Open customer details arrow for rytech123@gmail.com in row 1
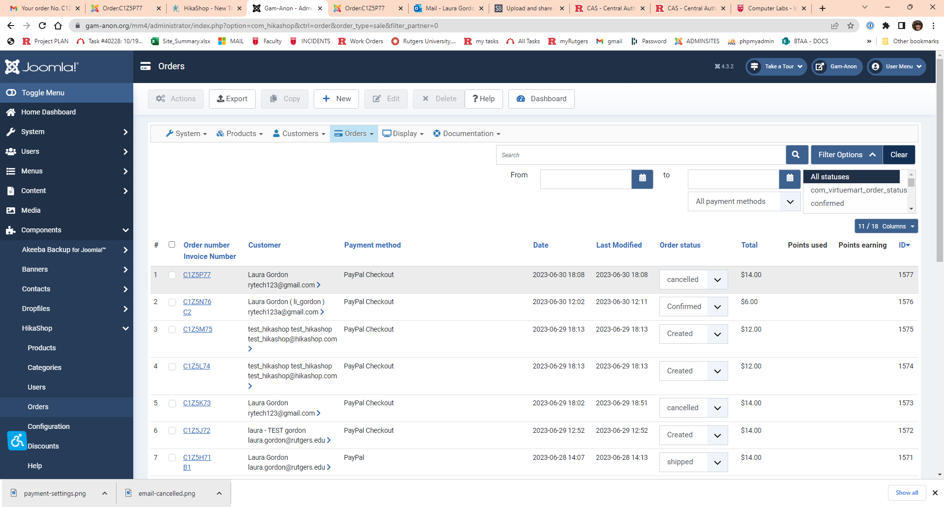Viewport: 944px width, 507px height. 319,285
